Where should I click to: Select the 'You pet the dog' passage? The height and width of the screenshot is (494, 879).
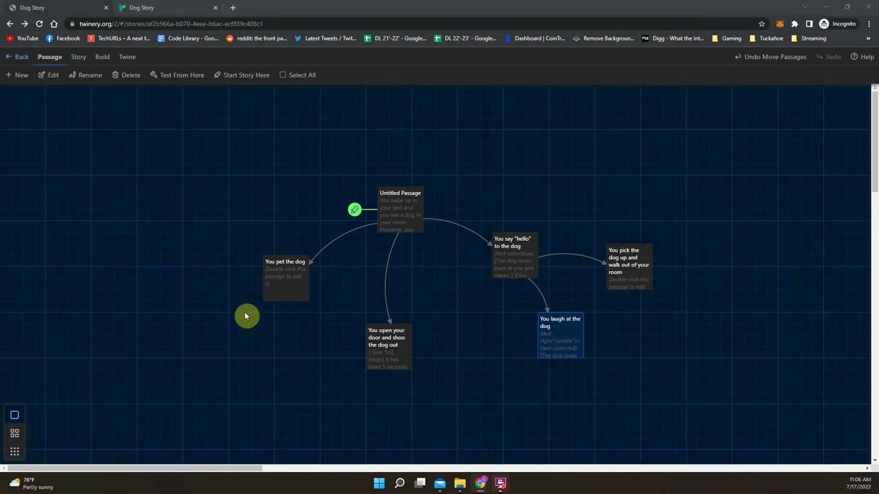286,278
